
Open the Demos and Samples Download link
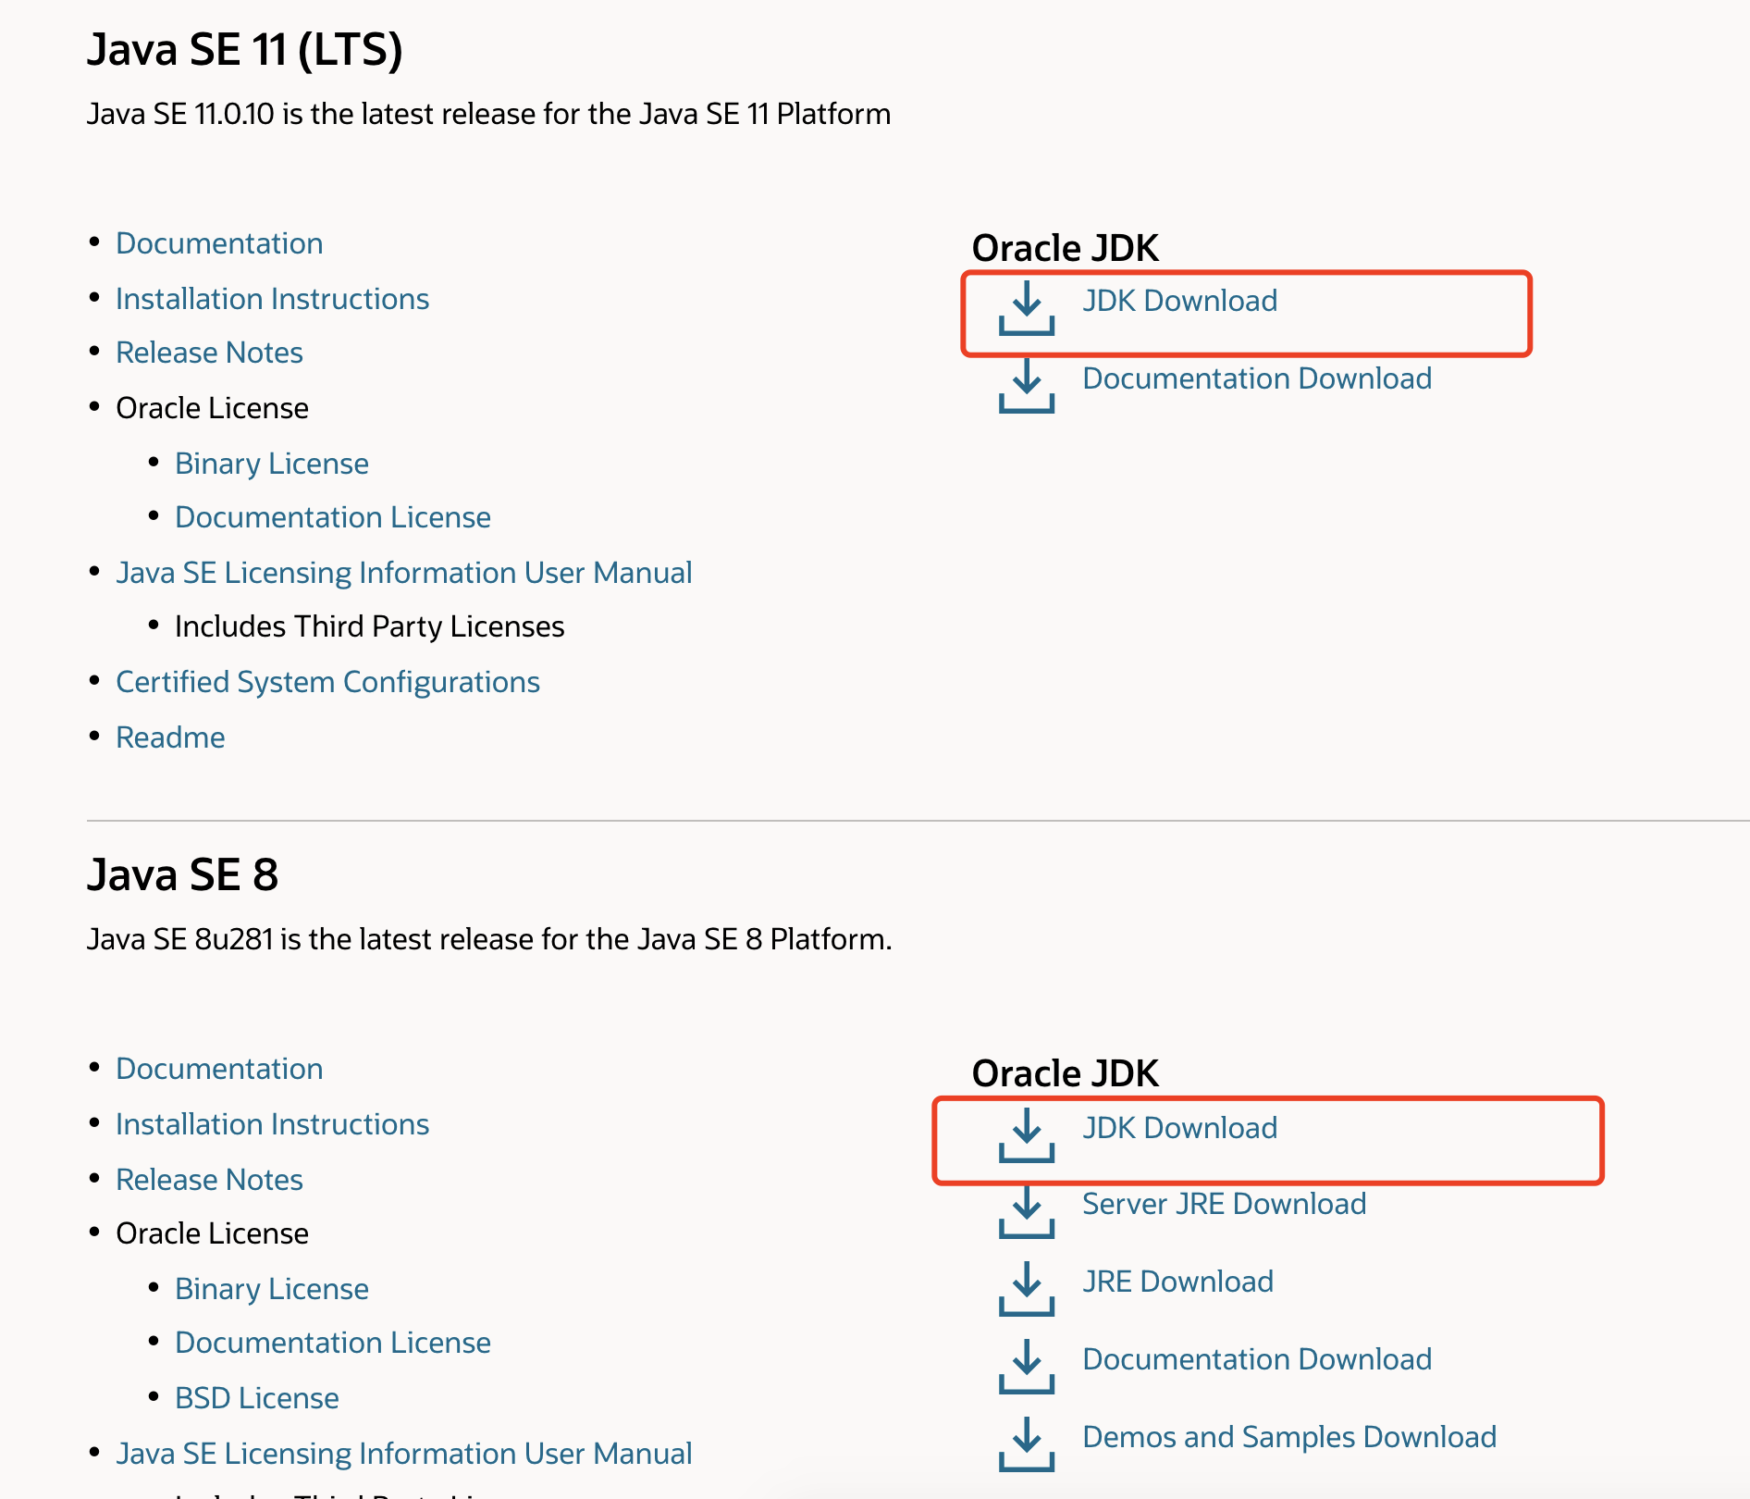click(1289, 1437)
